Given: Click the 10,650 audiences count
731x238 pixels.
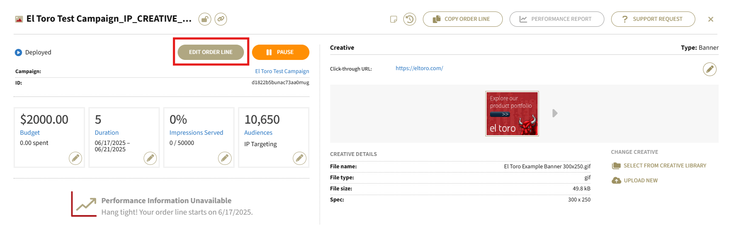Looking at the screenshot, I should 262,119.
